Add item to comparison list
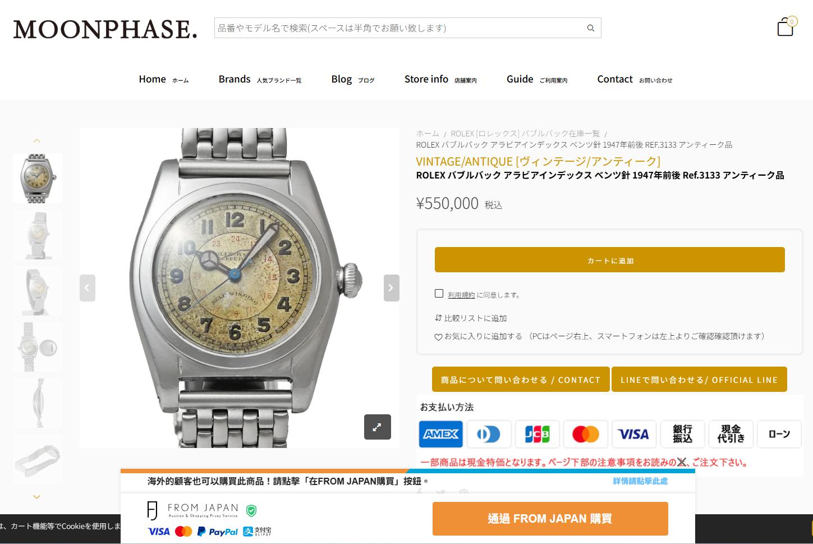The height and width of the screenshot is (544, 813). tap(471, 318)
